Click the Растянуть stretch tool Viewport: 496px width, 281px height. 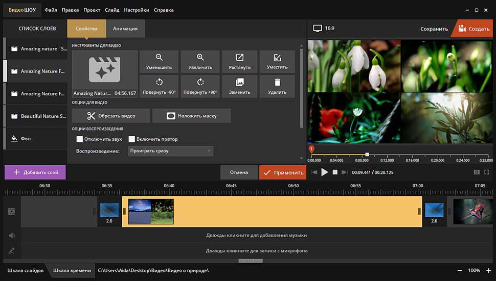239,62
